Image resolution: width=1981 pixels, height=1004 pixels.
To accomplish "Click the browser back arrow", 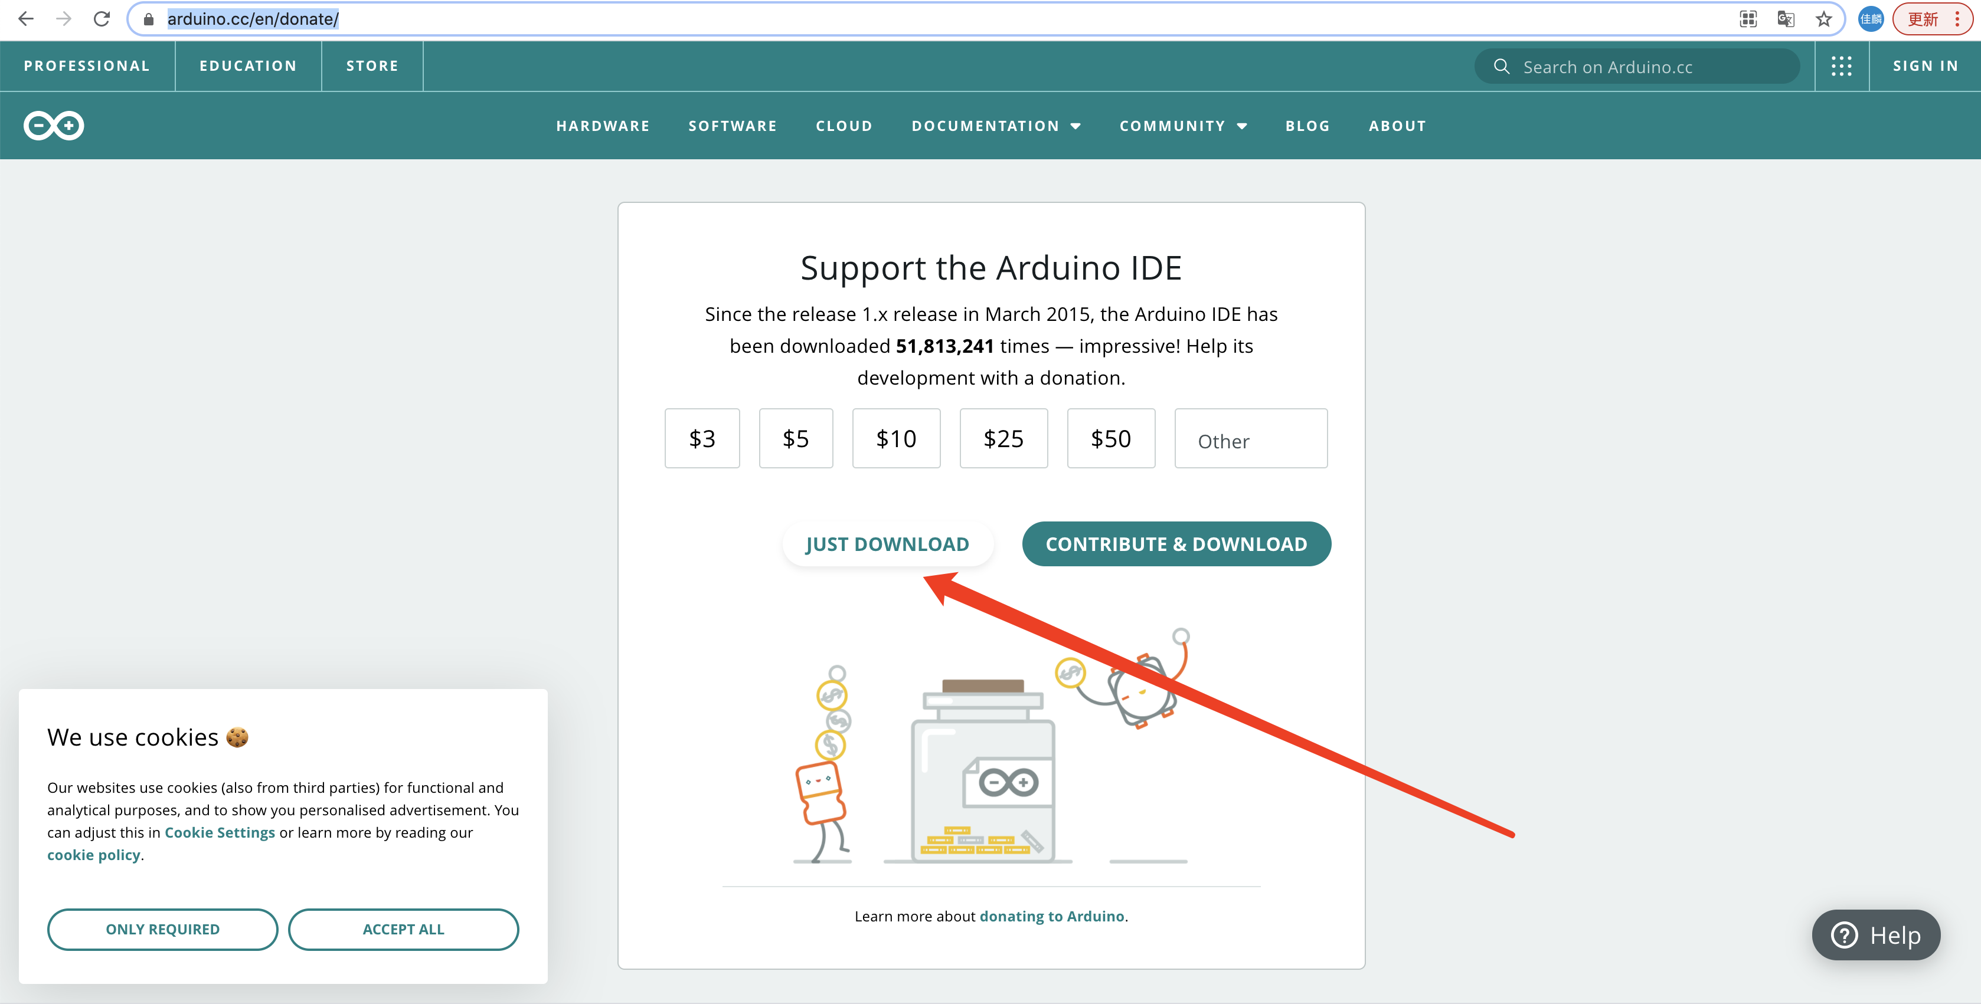I will pyautogui.click(x=26, y=19).
